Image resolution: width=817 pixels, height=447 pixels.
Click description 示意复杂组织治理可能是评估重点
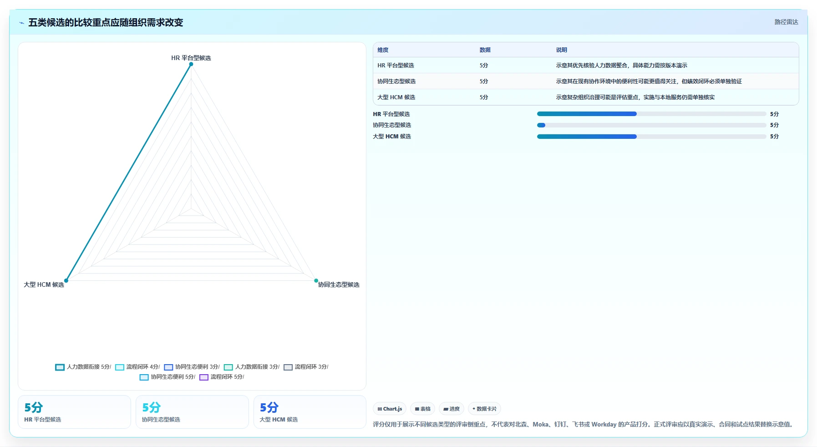pyautogui.click(x=635, y=97)
